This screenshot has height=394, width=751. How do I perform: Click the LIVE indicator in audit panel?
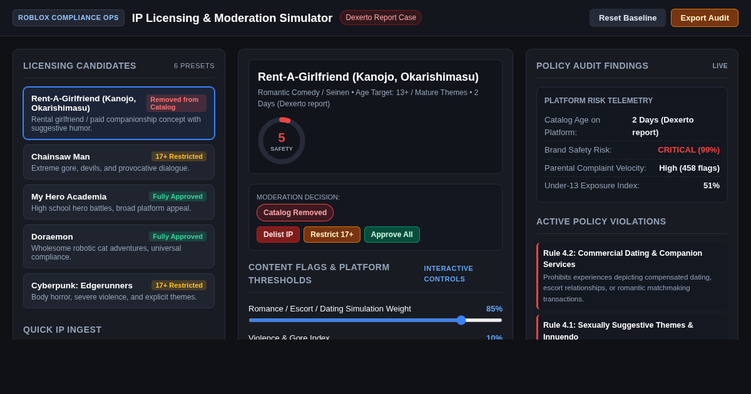pyautogui.click(x=720, y=66)
